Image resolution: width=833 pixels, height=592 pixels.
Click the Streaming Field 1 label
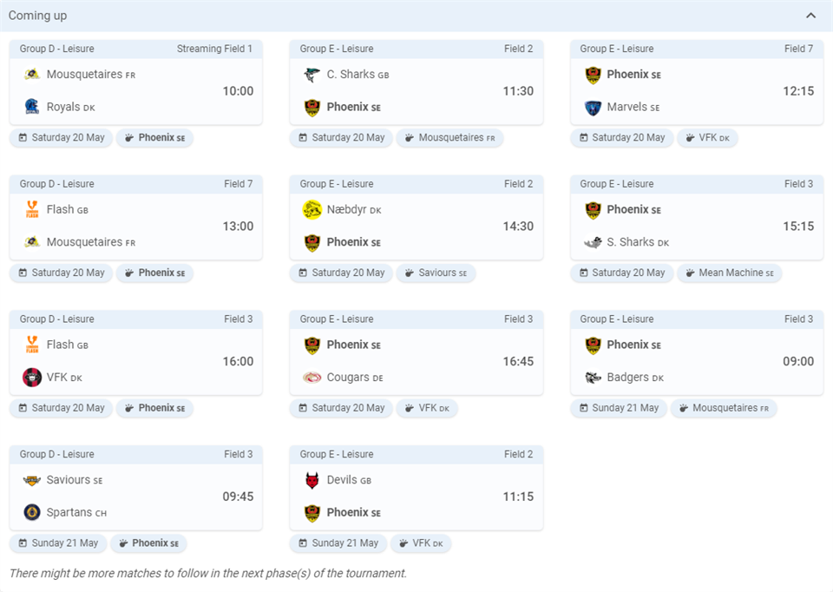pyautogui.click(x=214, y=49)
